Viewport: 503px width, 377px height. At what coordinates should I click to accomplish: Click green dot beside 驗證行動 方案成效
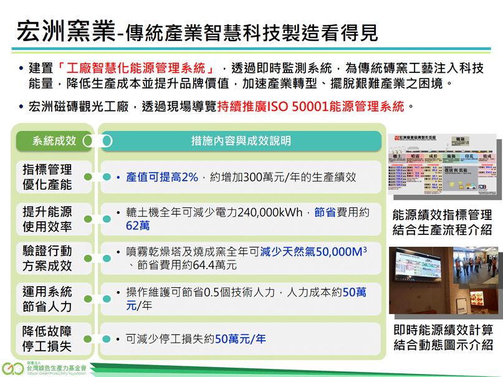pyautogui.click(x=88, y=259)
